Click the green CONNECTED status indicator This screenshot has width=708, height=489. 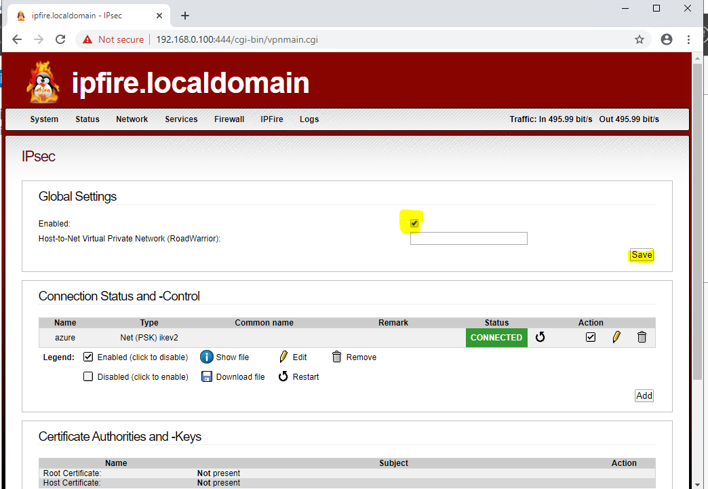(x=496, y=337)
